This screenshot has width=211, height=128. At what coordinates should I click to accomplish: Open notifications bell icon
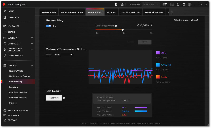[178, 4]
